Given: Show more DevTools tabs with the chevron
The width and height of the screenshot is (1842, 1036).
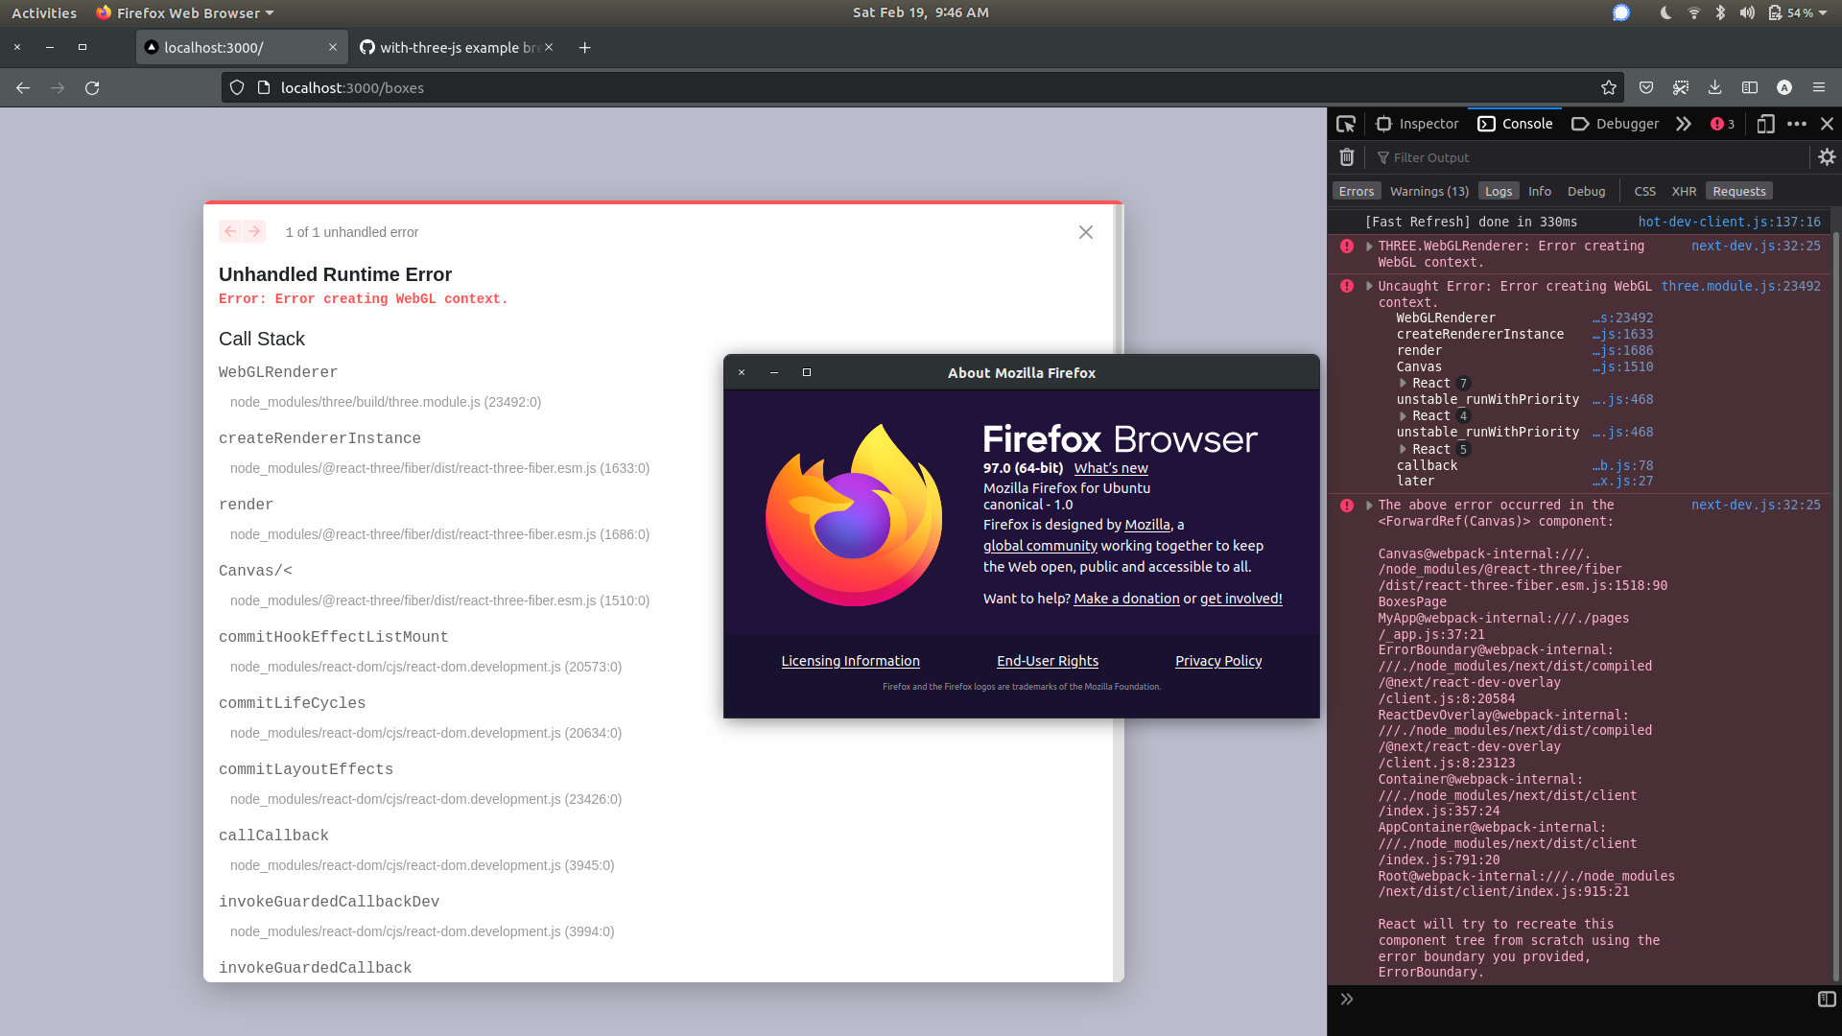Looking at the screenshot, I should (x=1684, y=124).
